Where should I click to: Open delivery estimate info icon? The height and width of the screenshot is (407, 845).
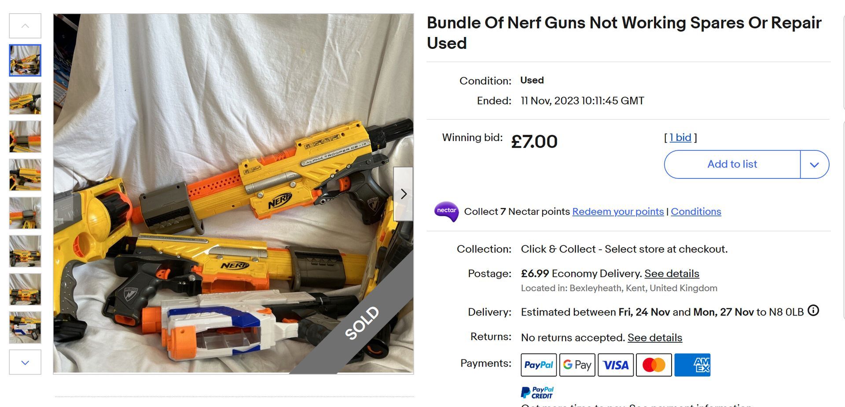point(813,311)
